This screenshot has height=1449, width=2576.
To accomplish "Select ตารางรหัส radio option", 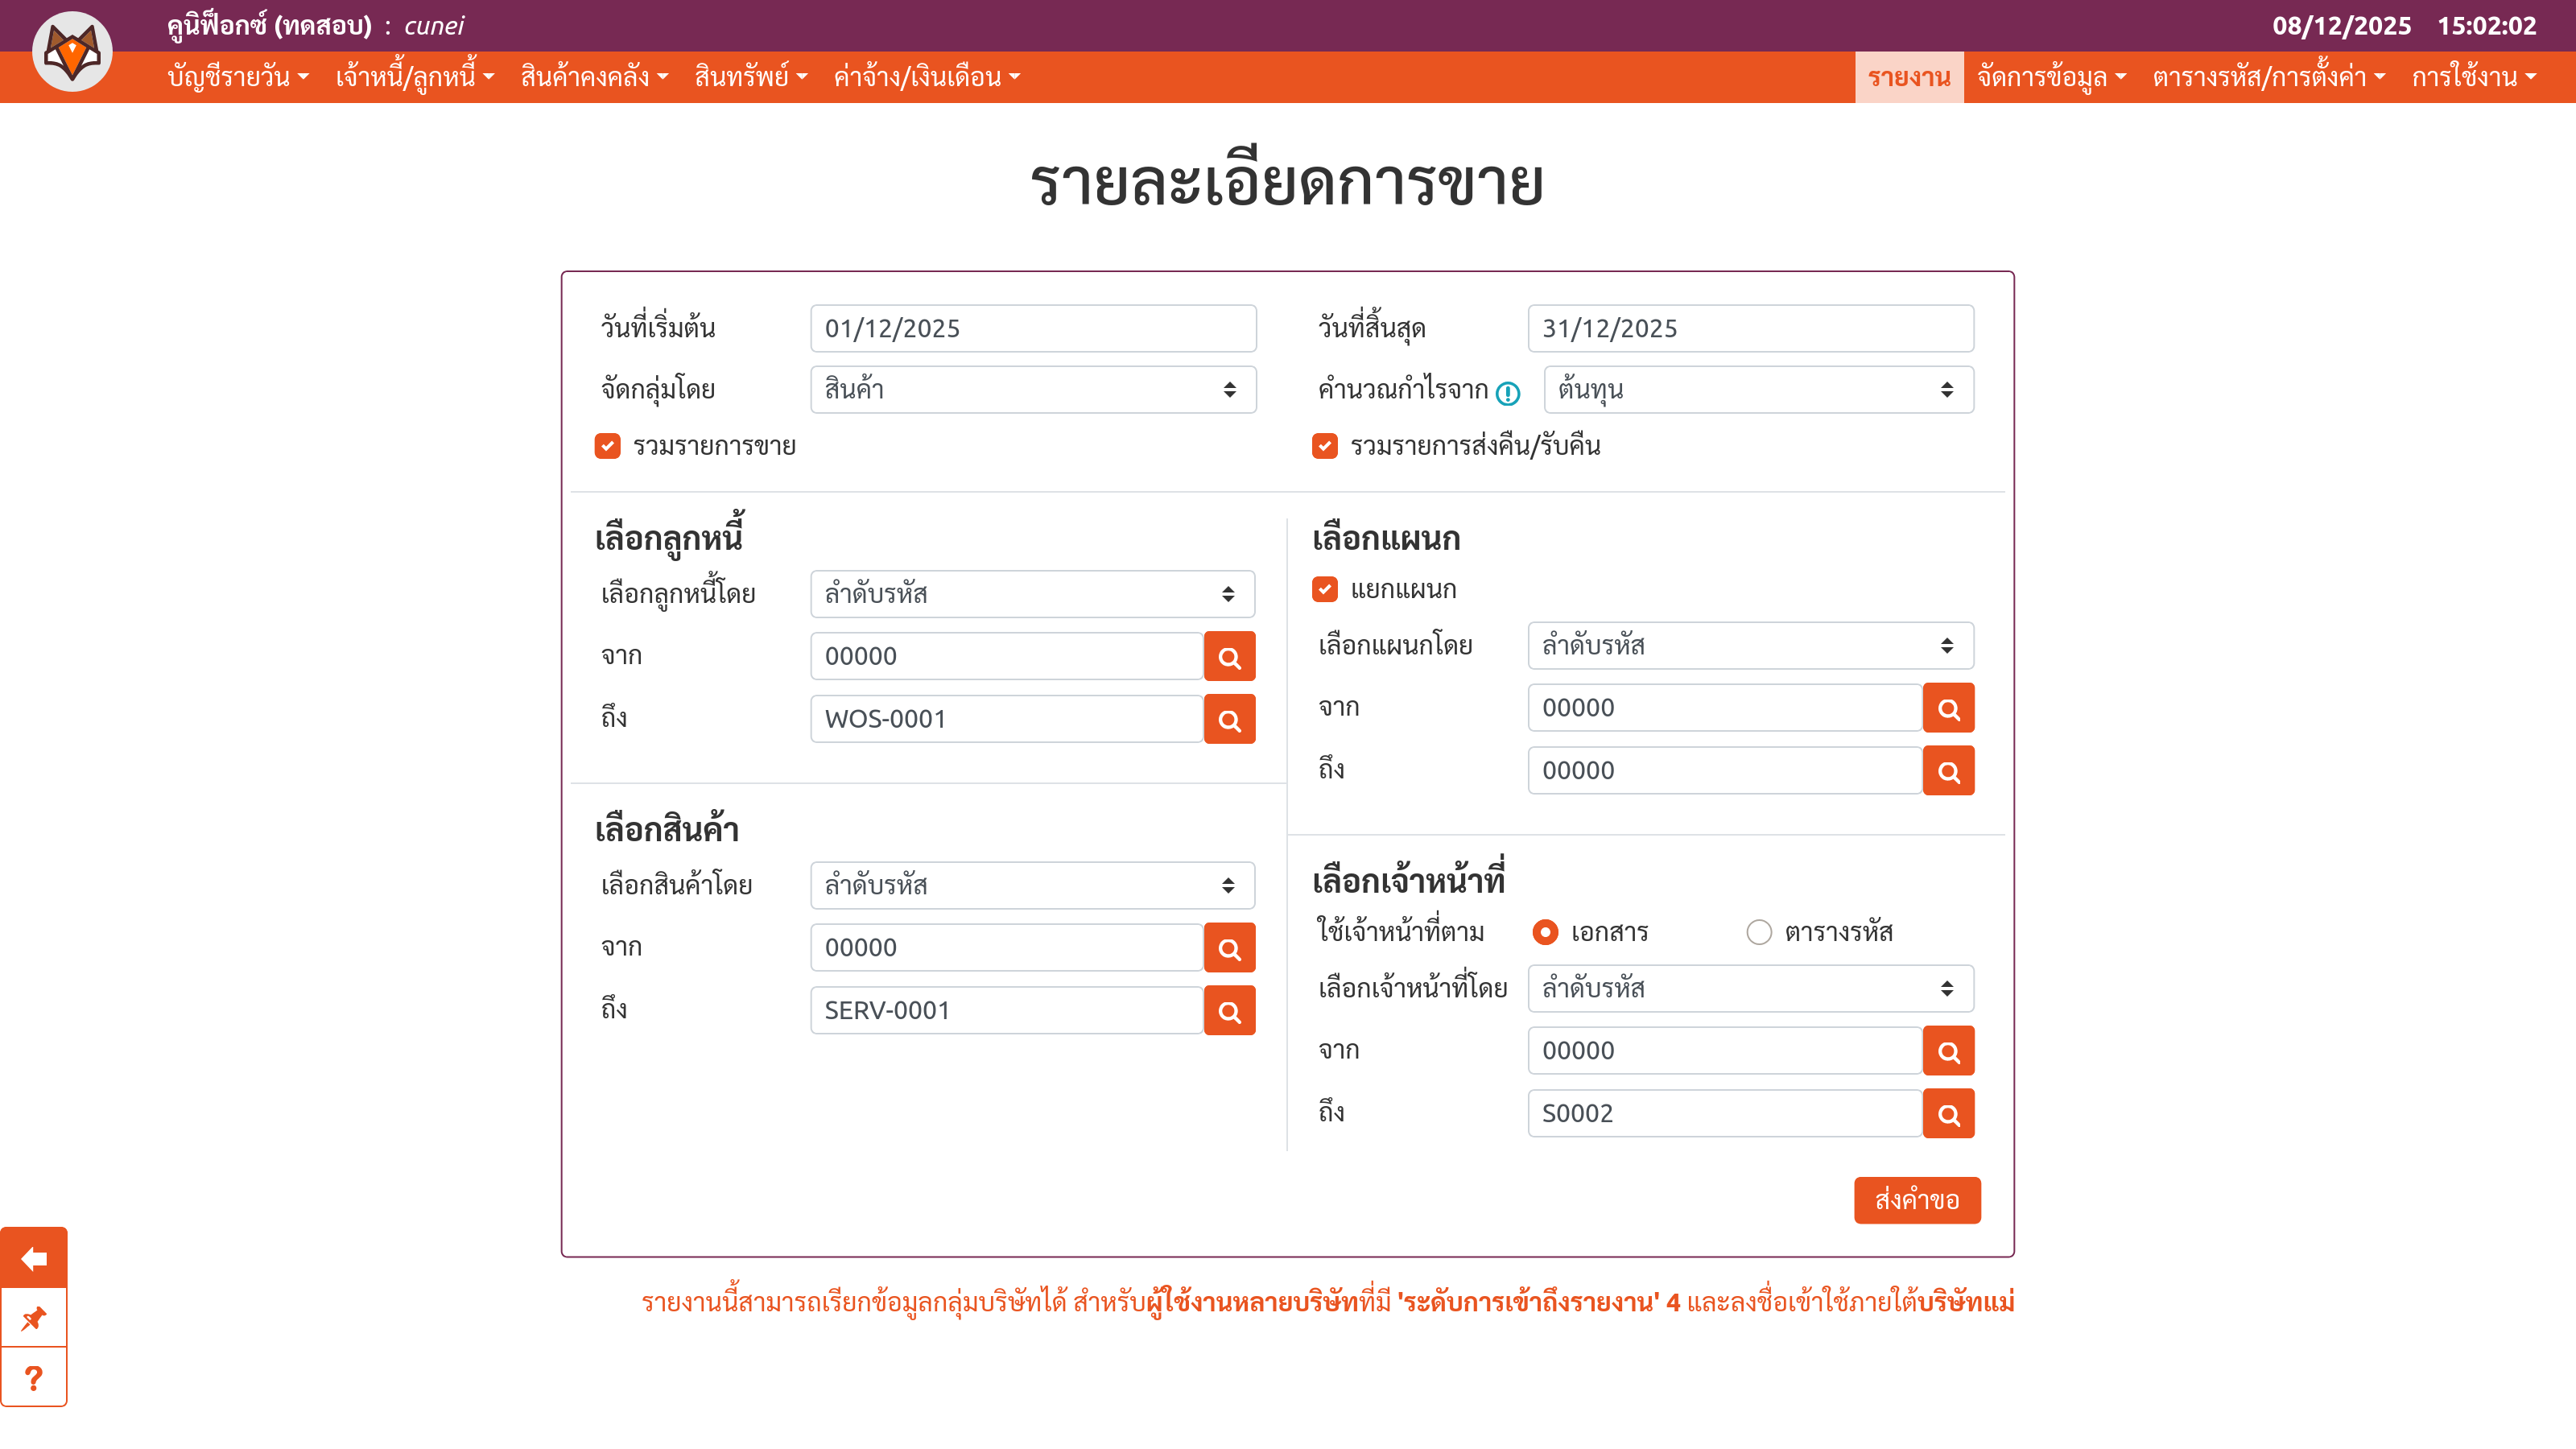I will [x=1759, y=932].
